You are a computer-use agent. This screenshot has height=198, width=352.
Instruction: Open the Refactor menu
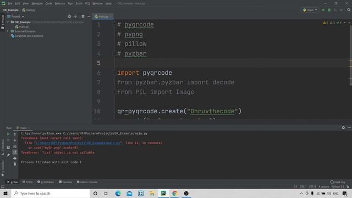coord(60,4)
